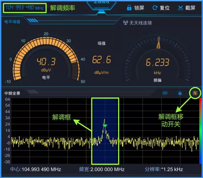Click the green triangle marker on the spectrum peak
This screenshot has width=203, height=178.
[x=105, y=126]
